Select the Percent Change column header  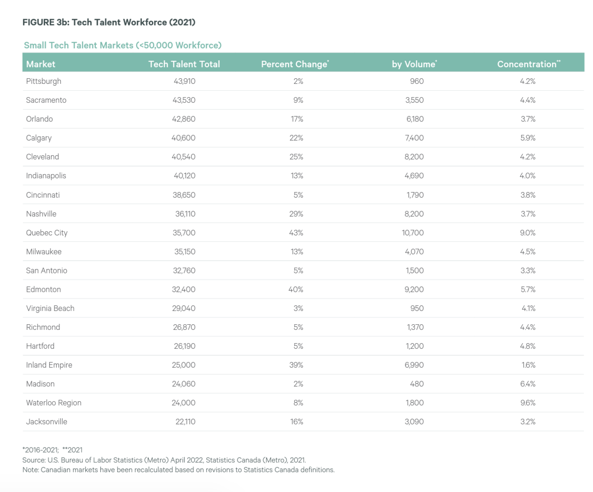click(x=295, y=64)
